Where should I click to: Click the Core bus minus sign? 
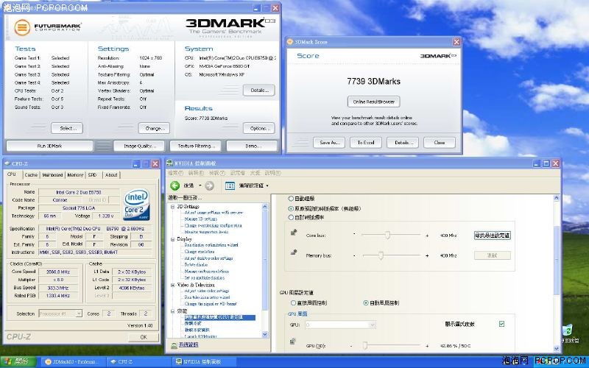[354, 235]
